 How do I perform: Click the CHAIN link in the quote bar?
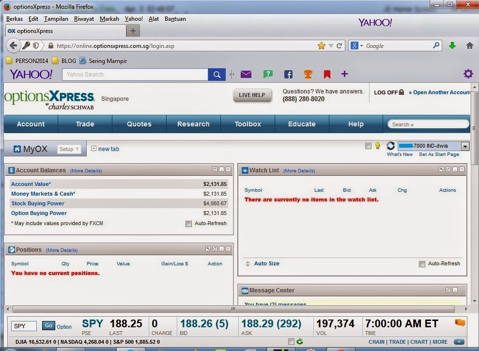pyautogui.click(x=377, y=342)
